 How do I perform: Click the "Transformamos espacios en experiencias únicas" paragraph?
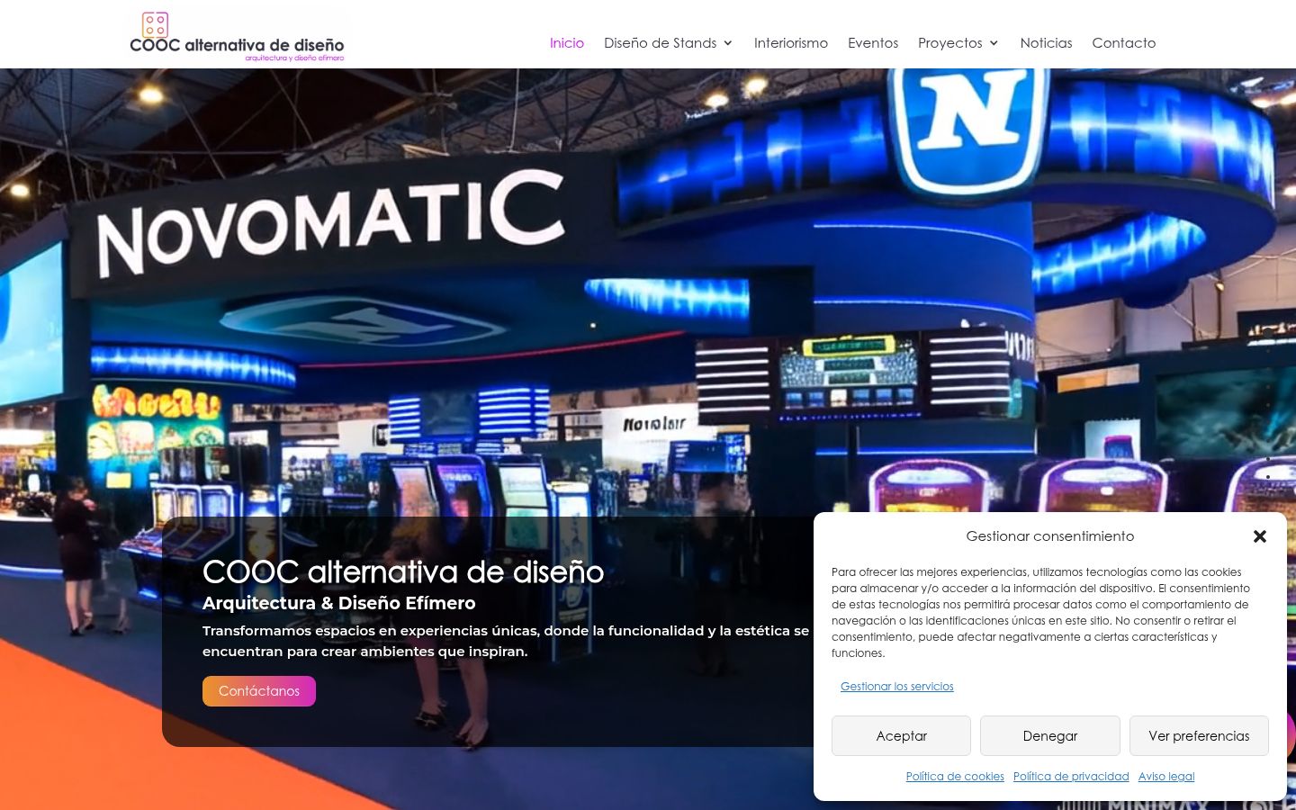pos(506,641)
